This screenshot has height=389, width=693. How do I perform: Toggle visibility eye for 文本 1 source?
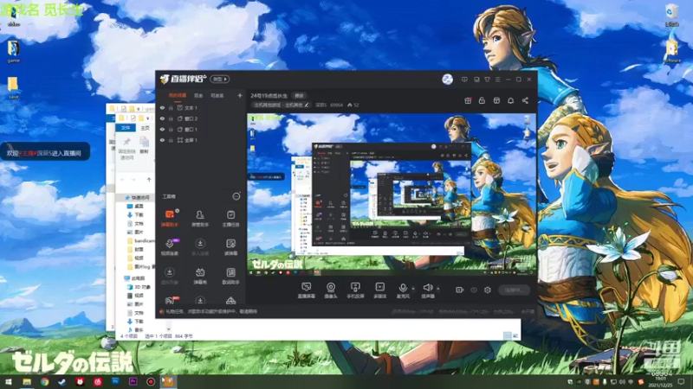(162, 107)
